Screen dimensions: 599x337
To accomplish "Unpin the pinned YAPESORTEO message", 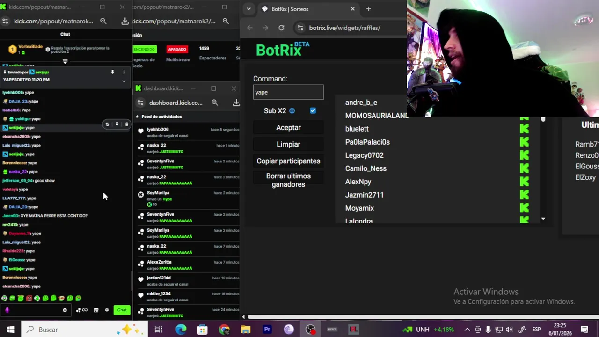I will (x=112, y=72).
